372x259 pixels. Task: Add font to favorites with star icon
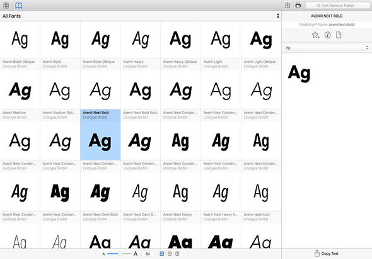tap(316, 35)
